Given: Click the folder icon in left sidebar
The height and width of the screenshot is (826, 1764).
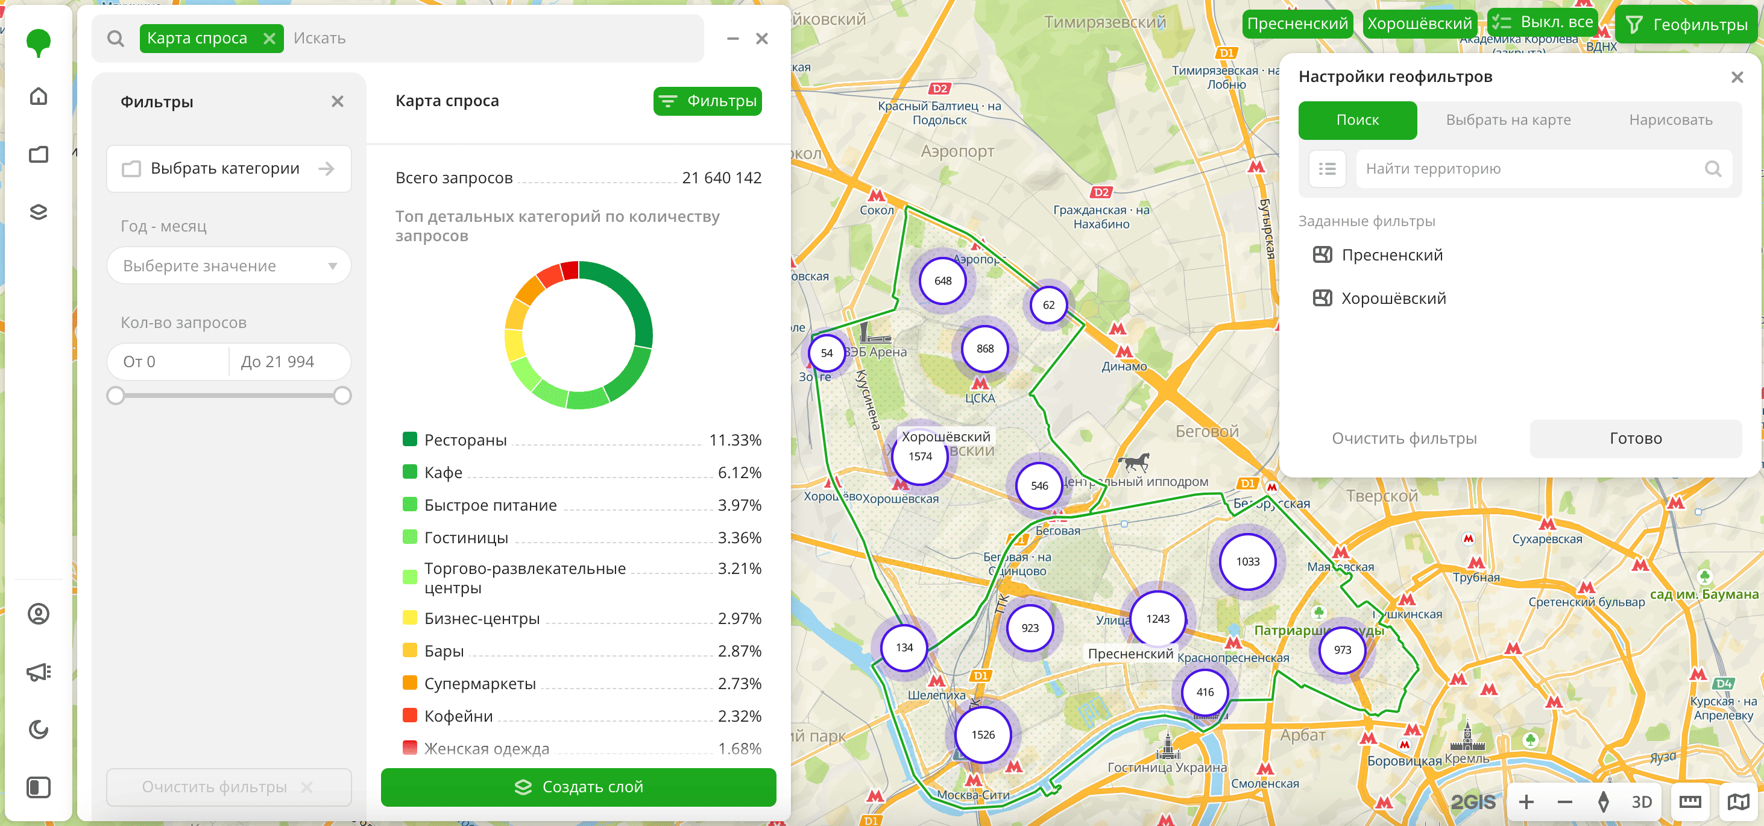Looking at the screenshot, I should click(39, 154).
